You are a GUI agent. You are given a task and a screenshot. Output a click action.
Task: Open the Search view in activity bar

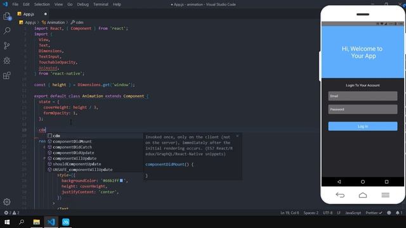(7, 31)
